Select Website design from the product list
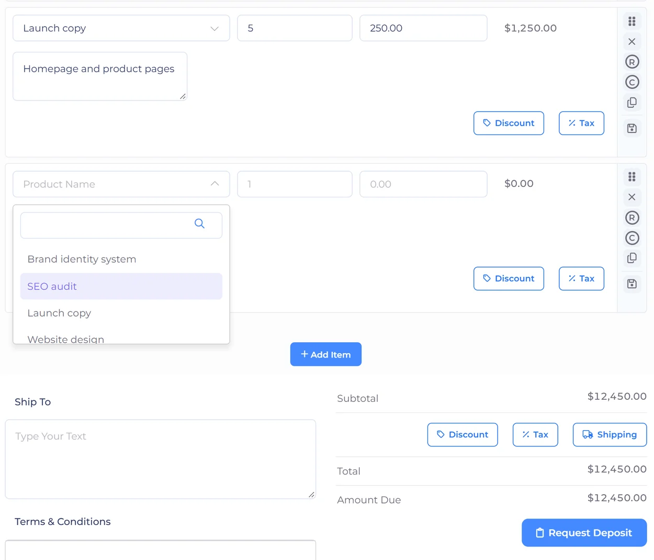The height and width of the screenshot is (560, 654). click(x=121, y=338)
